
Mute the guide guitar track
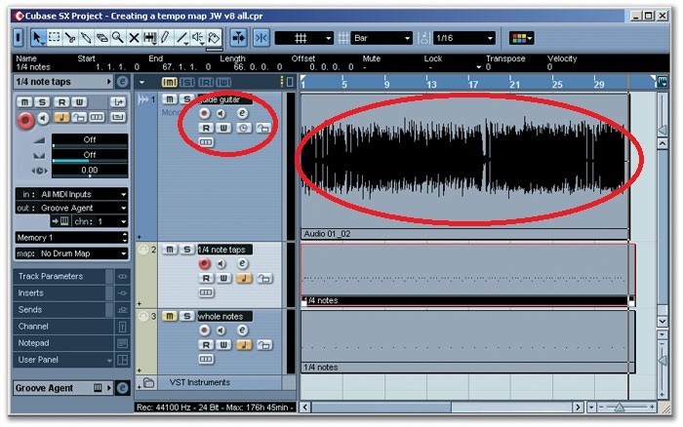coord(170,99)
